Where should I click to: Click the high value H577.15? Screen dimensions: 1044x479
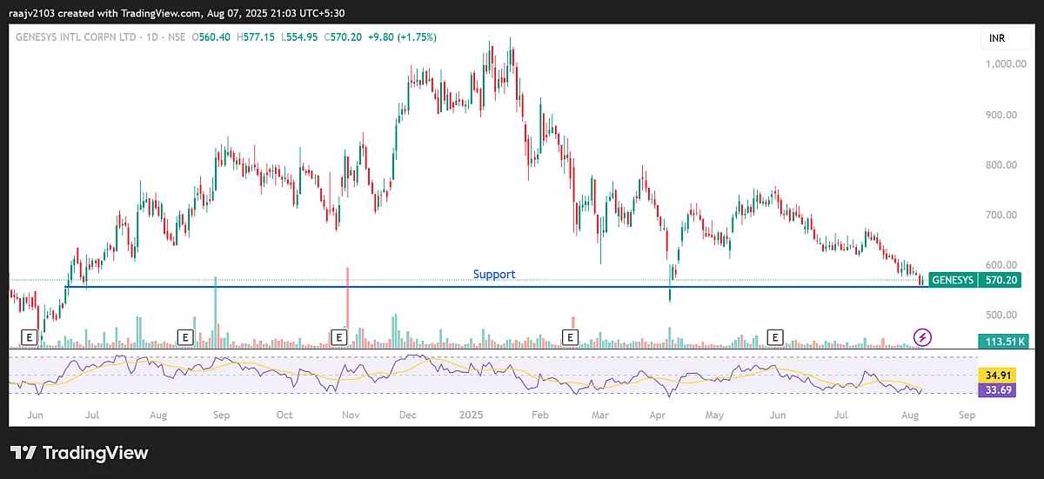click(x=257, y=37)
